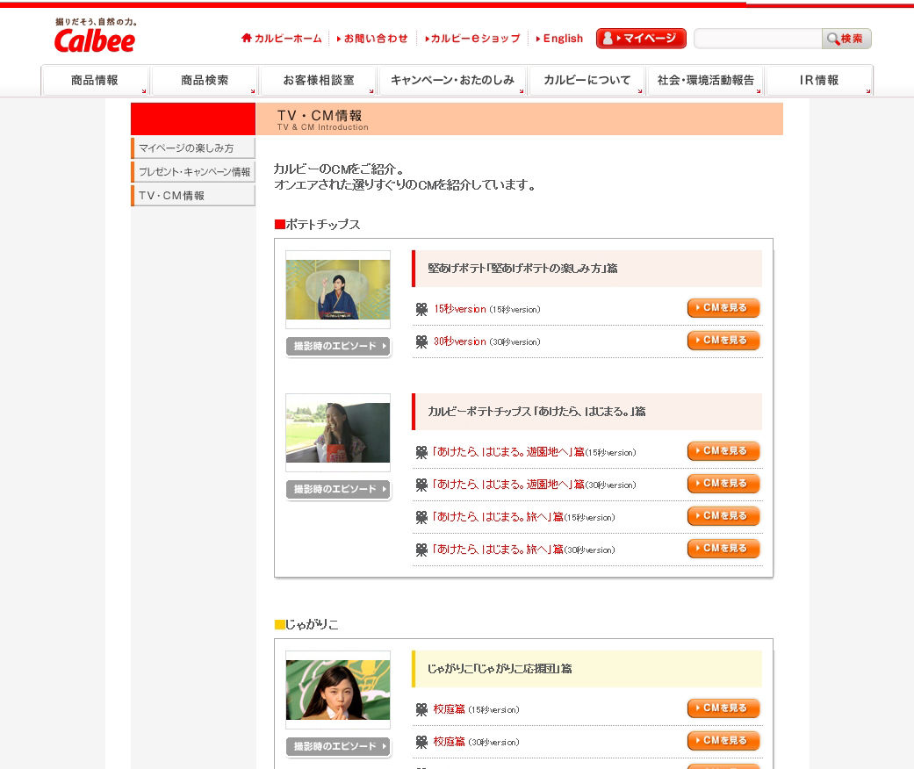The width and height of the screenshot is (914, 769).
Task: Click CMを見る for 遊園地へ篇 30秒
Action: [x=723, y=484]
